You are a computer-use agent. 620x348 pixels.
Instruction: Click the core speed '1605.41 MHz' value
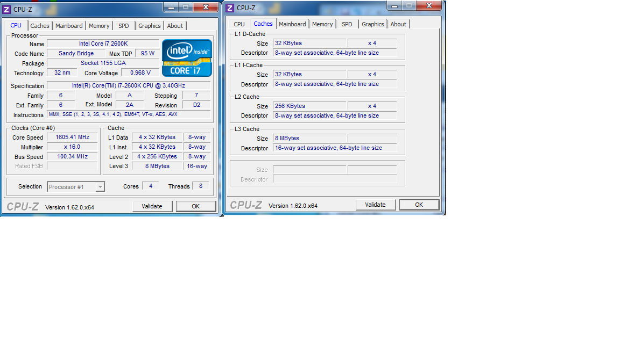tap(72, 137)
